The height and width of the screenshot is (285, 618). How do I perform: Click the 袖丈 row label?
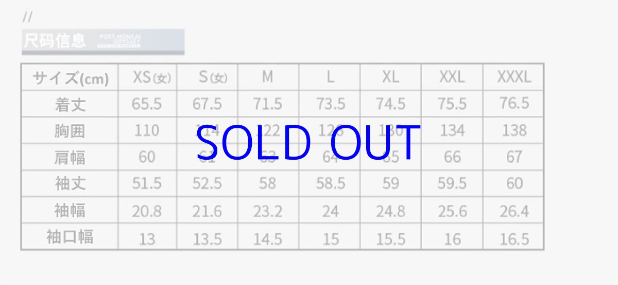71,183
